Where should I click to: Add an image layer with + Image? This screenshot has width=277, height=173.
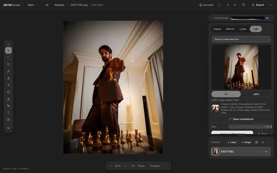[x=246, y=142]
